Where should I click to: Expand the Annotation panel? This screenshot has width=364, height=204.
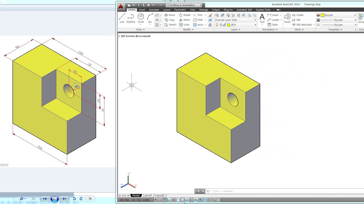coord(270,29)
